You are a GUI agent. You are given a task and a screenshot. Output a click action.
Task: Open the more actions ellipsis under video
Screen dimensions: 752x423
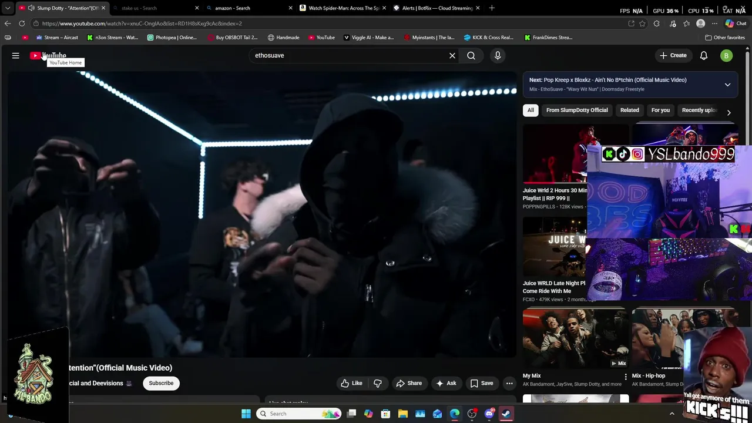pos(509,383)
